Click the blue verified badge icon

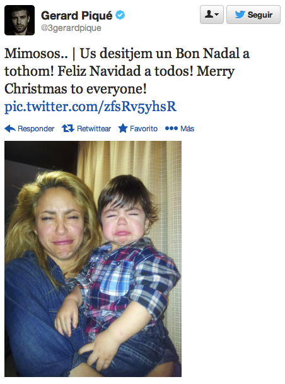tap(120, 15)
